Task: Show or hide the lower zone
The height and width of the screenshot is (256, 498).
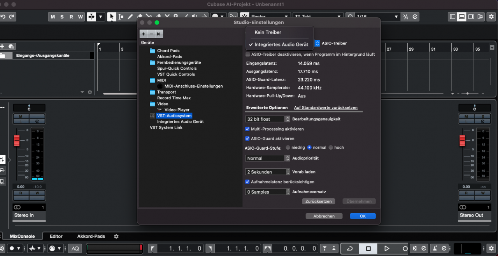Action: point(461,17)
